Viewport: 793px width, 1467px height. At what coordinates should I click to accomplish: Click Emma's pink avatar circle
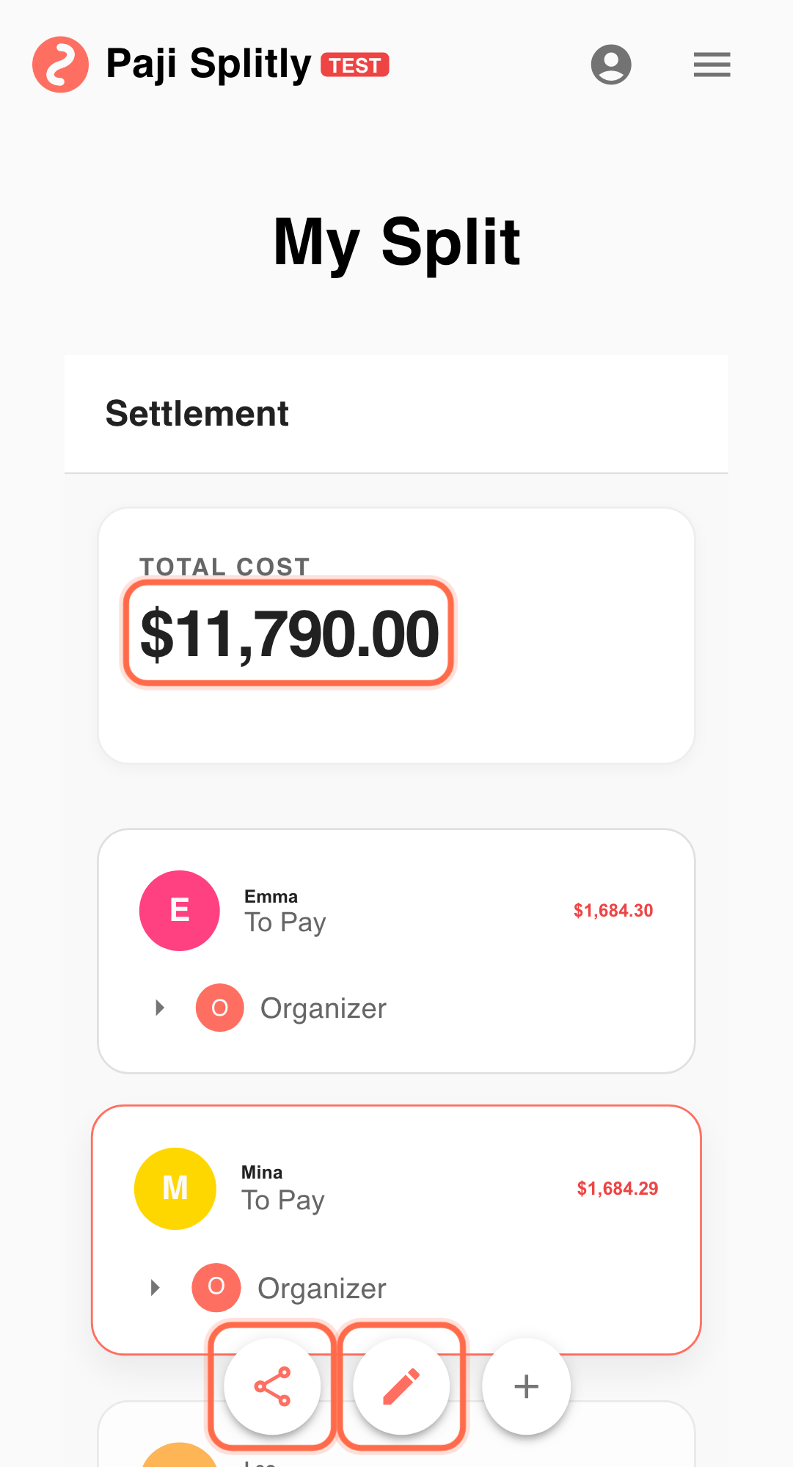coord(180,911)
